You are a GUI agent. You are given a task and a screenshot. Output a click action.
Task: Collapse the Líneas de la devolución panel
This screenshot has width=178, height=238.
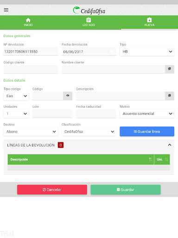(x=170, y=145)
